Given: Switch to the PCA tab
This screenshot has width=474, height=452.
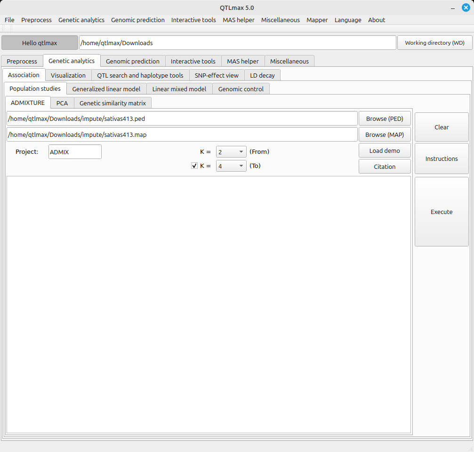Looking at the screenshot, I should click(62, 103).
